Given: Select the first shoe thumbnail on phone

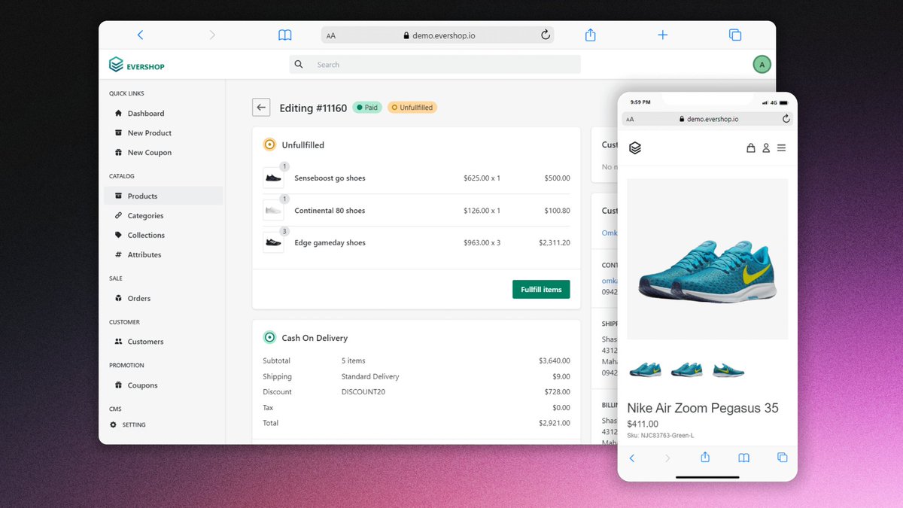Looking at the screenshot, I should pos(645,370).
